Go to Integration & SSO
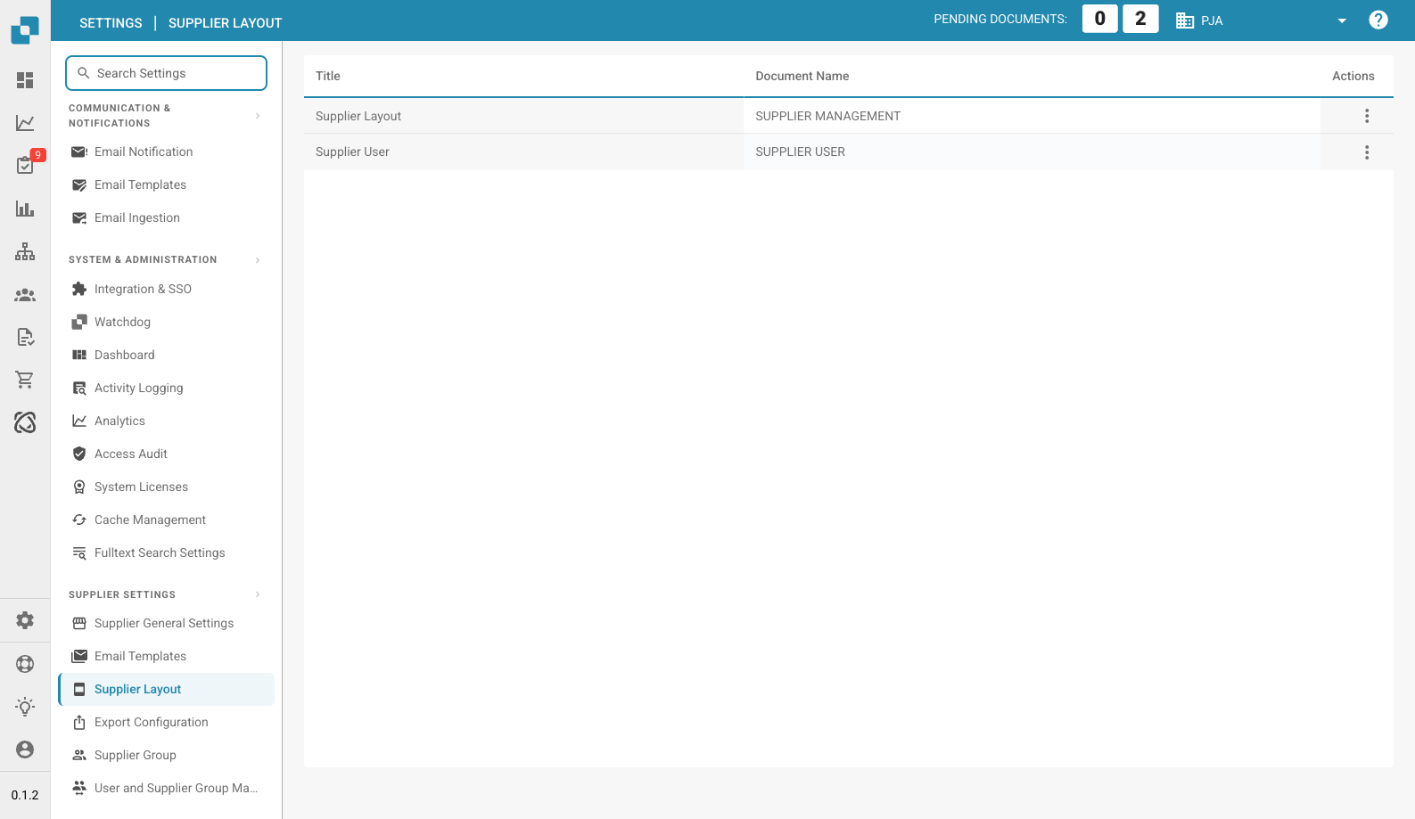The height and width of the screenshot is (819, 1415). (166, 289)
